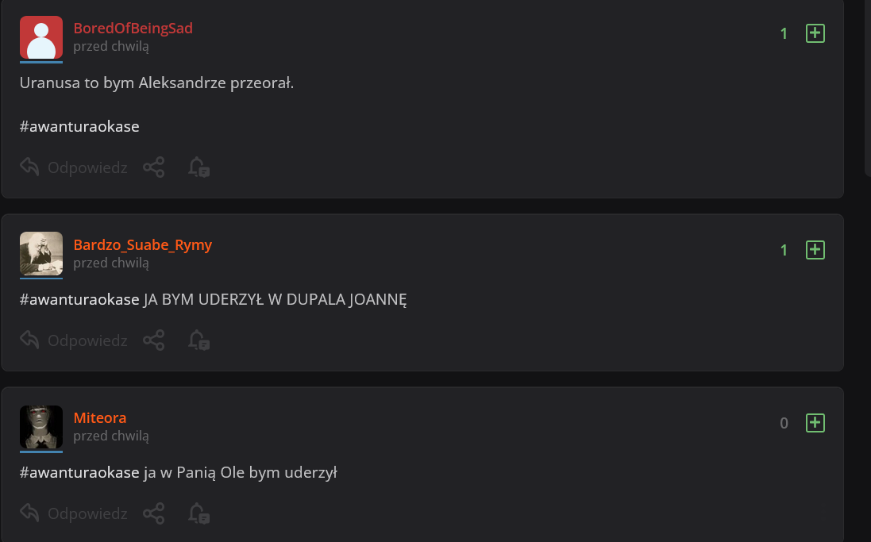
Task: Share BoredOfBeingSad's comment
Action: pos(154,167)
